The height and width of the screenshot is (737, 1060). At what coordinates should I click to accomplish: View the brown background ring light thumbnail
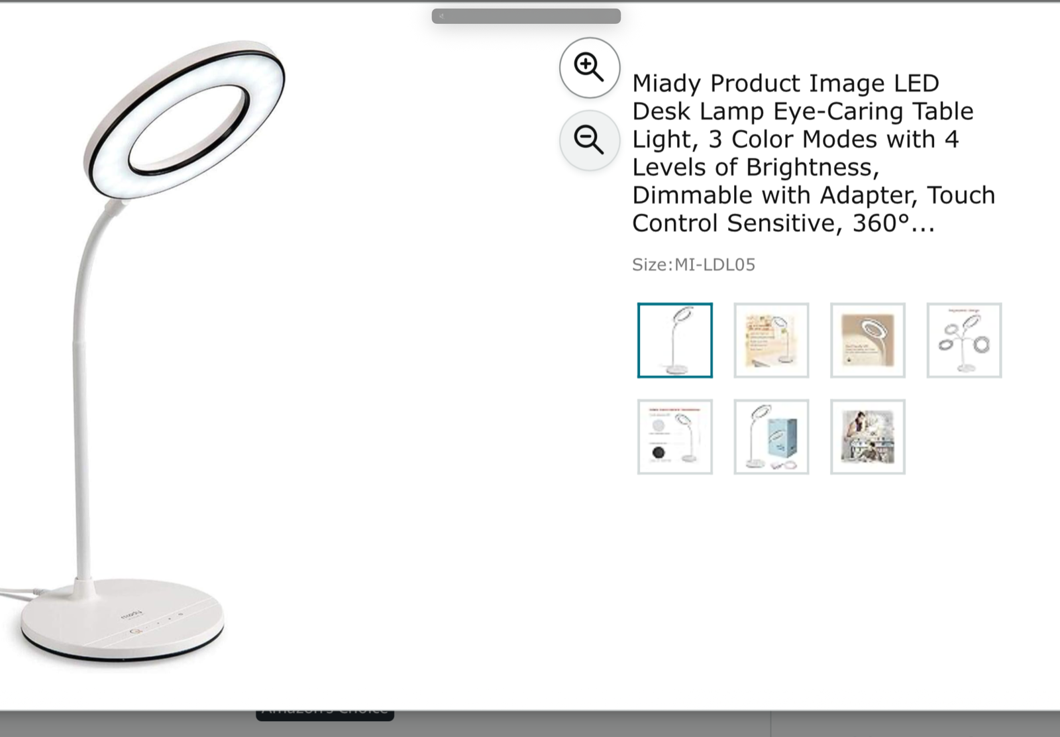point(868,340)
